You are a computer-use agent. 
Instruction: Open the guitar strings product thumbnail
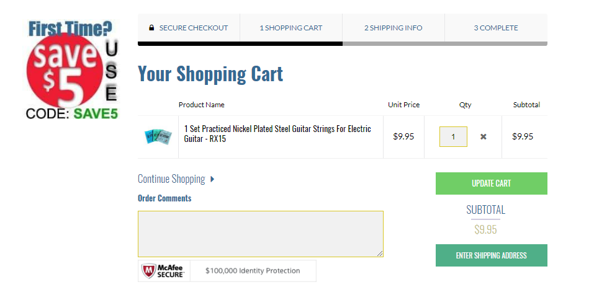[x=158, y=136]
